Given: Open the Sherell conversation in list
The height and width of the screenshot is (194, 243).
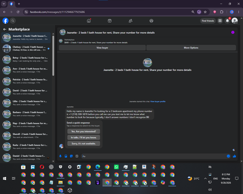Looking at the screenshot, I should coord(26,136).
